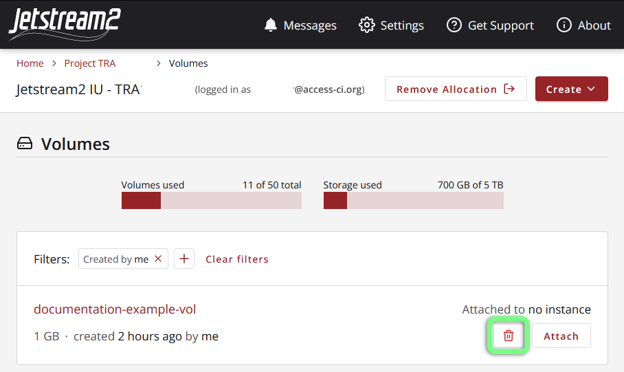Click the Volumes used progress bar
The height and width of the screenshot is (372, 624).
tap(211, 200)
